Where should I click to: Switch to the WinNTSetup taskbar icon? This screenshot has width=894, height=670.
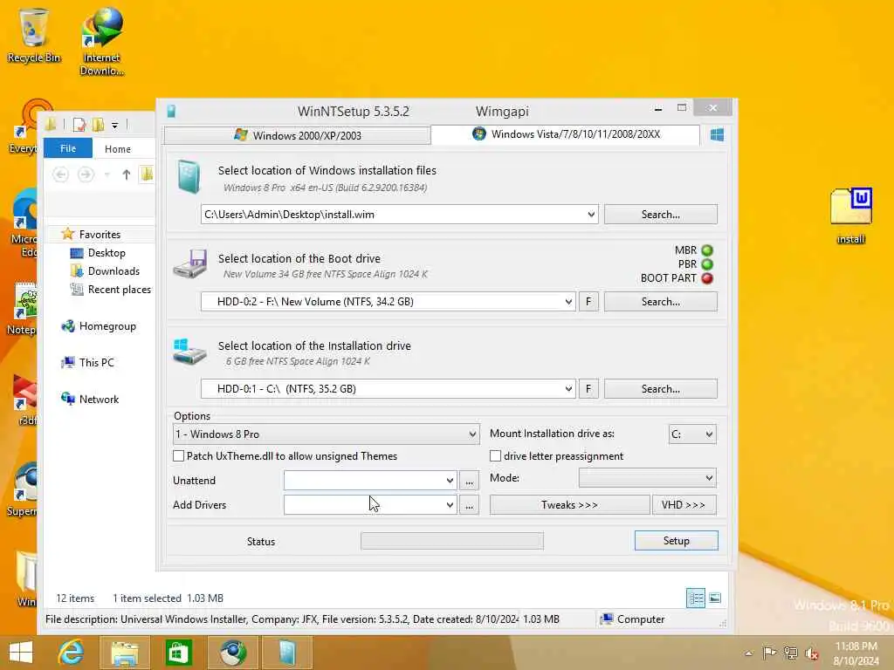point(286,653)
